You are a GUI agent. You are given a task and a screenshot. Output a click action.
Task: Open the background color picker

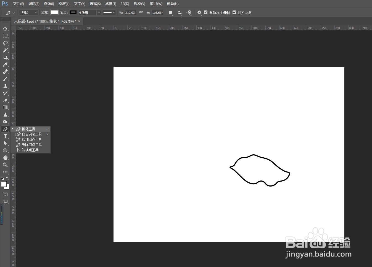coord(7,188)
